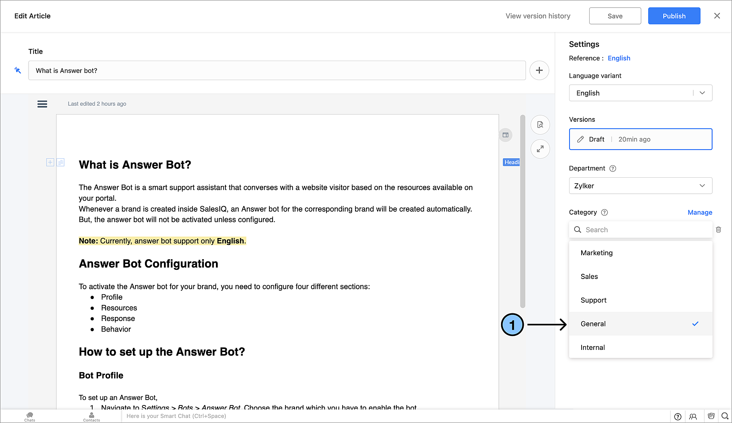
Task: Click the document preview search icon
Action: coord(540,125)
